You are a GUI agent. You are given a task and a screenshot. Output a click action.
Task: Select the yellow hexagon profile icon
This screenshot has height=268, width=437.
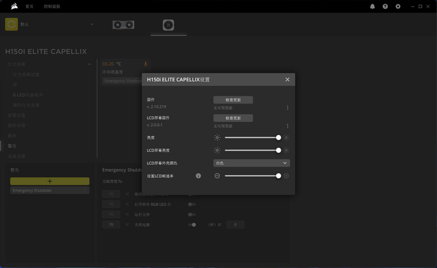tap(12, 25)
